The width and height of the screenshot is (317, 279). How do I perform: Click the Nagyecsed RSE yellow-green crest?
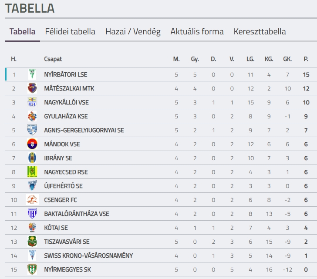32,172
